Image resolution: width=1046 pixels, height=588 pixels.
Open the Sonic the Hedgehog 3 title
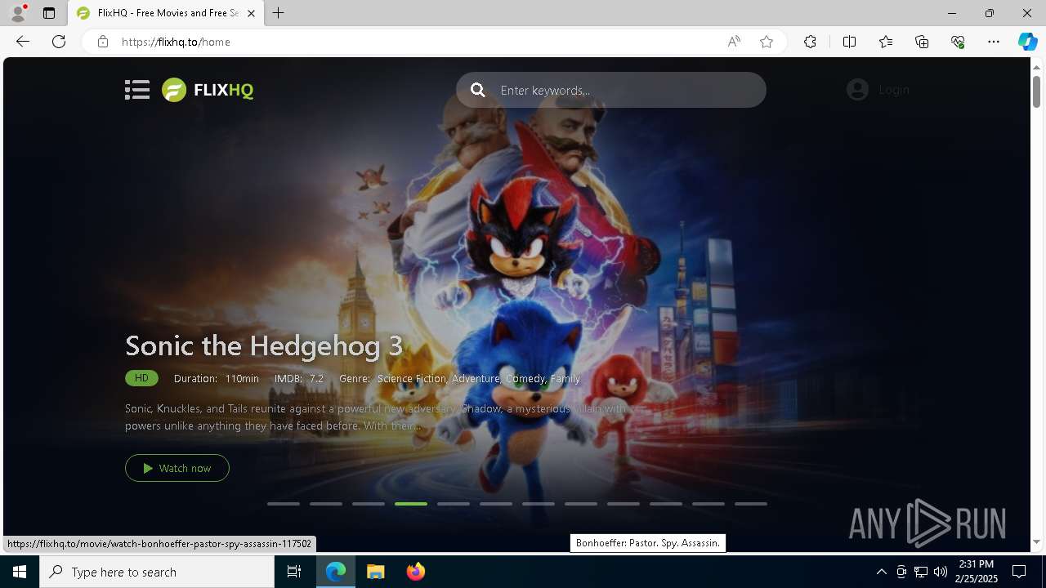click(264, 345)
